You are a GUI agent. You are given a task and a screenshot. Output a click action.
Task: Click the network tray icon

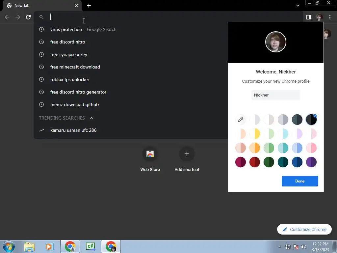(x=288, y=247)
